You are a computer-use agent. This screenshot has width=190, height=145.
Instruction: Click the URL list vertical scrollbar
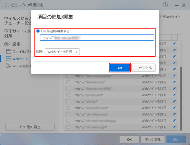(x=181, y=85)
